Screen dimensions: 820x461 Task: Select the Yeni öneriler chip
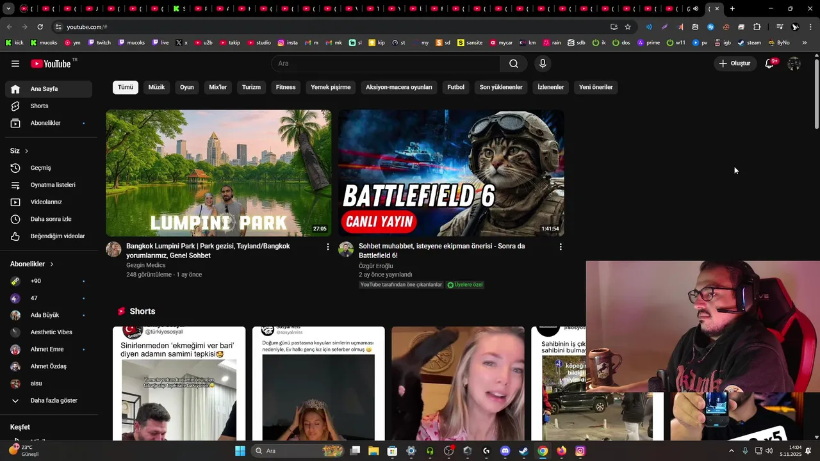[596, 87]
